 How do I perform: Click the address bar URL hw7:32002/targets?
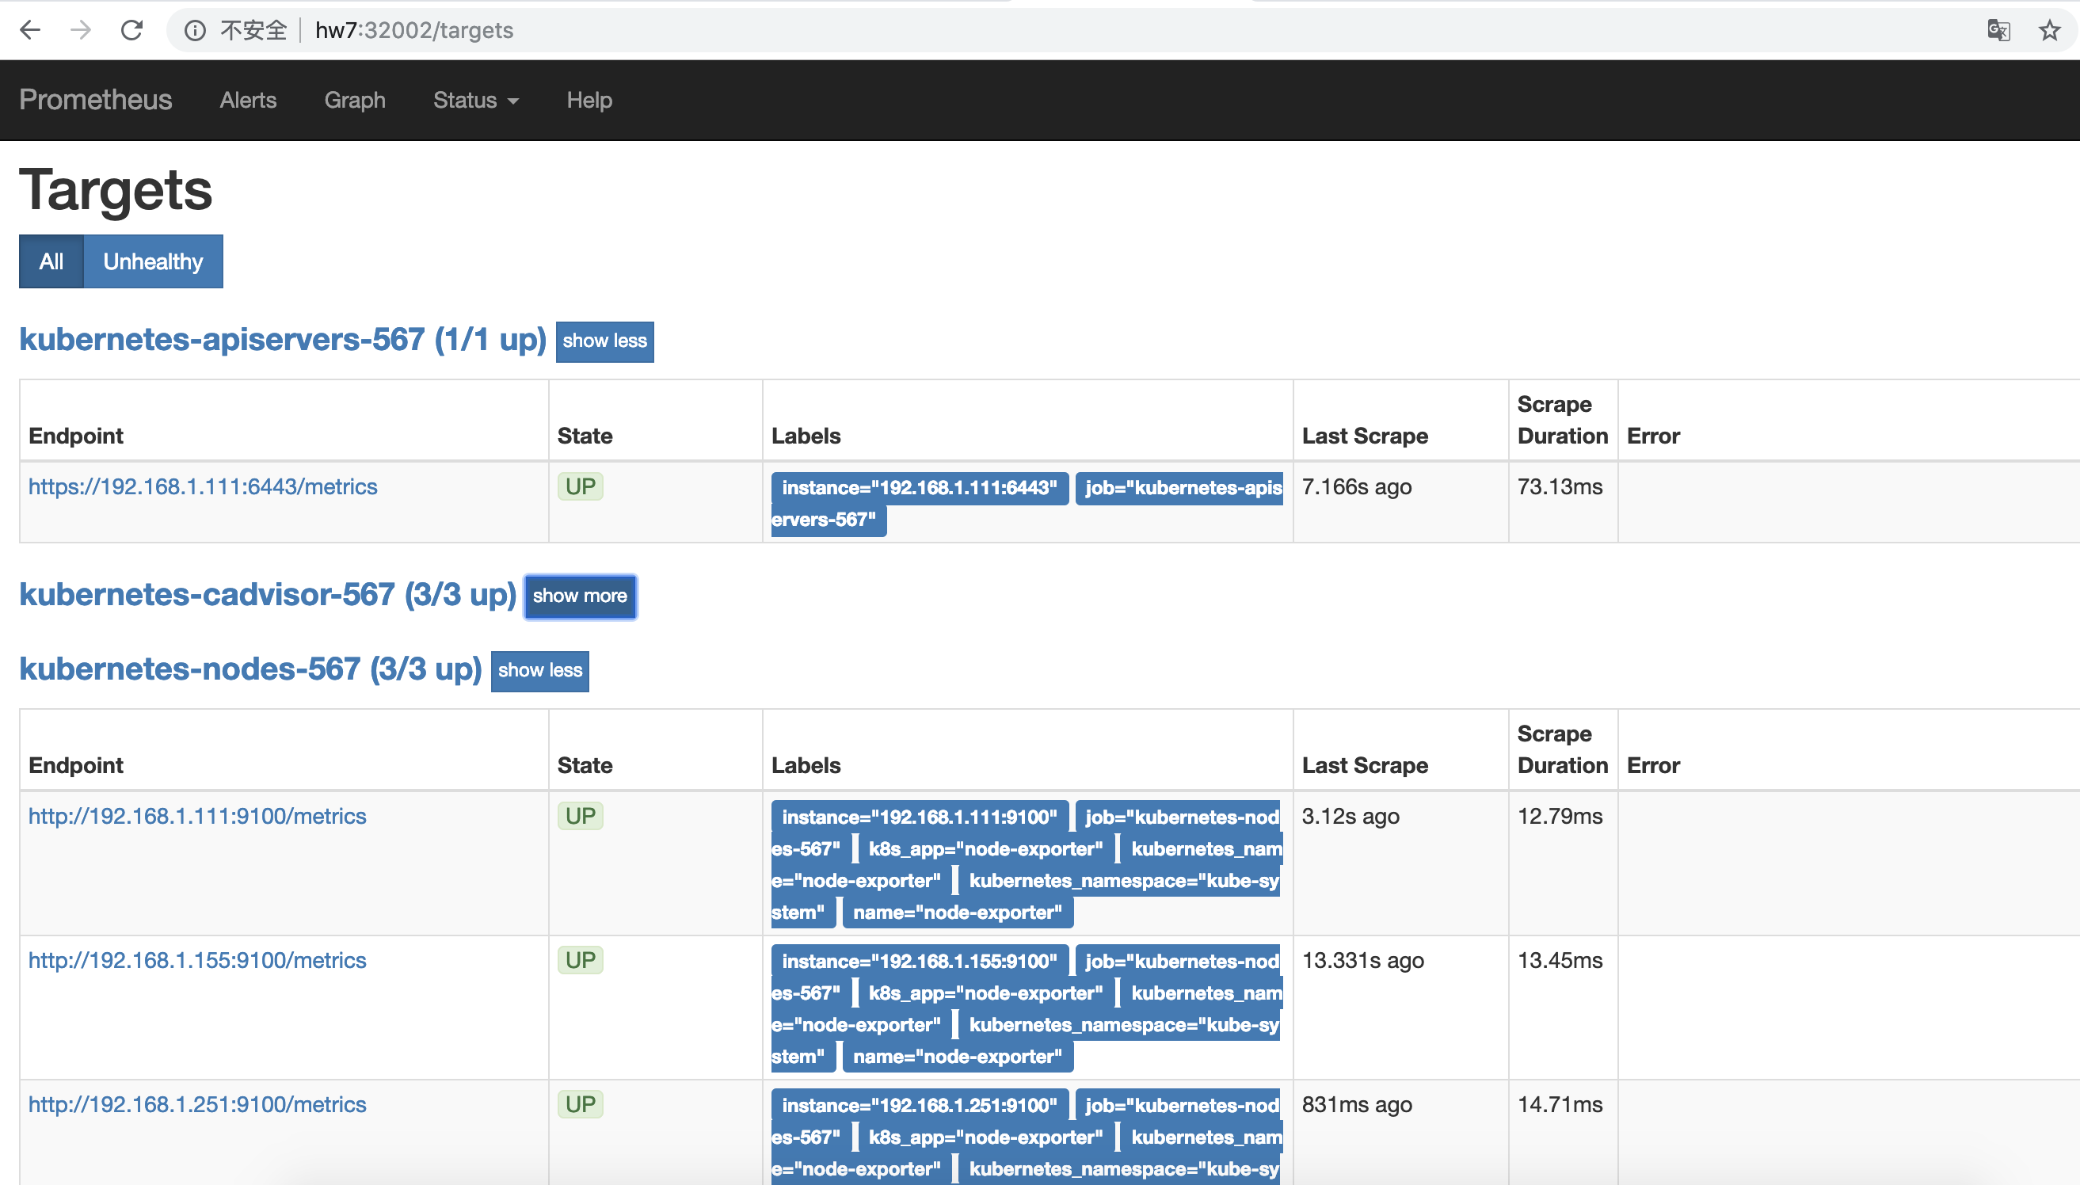(x=414, y=30)
